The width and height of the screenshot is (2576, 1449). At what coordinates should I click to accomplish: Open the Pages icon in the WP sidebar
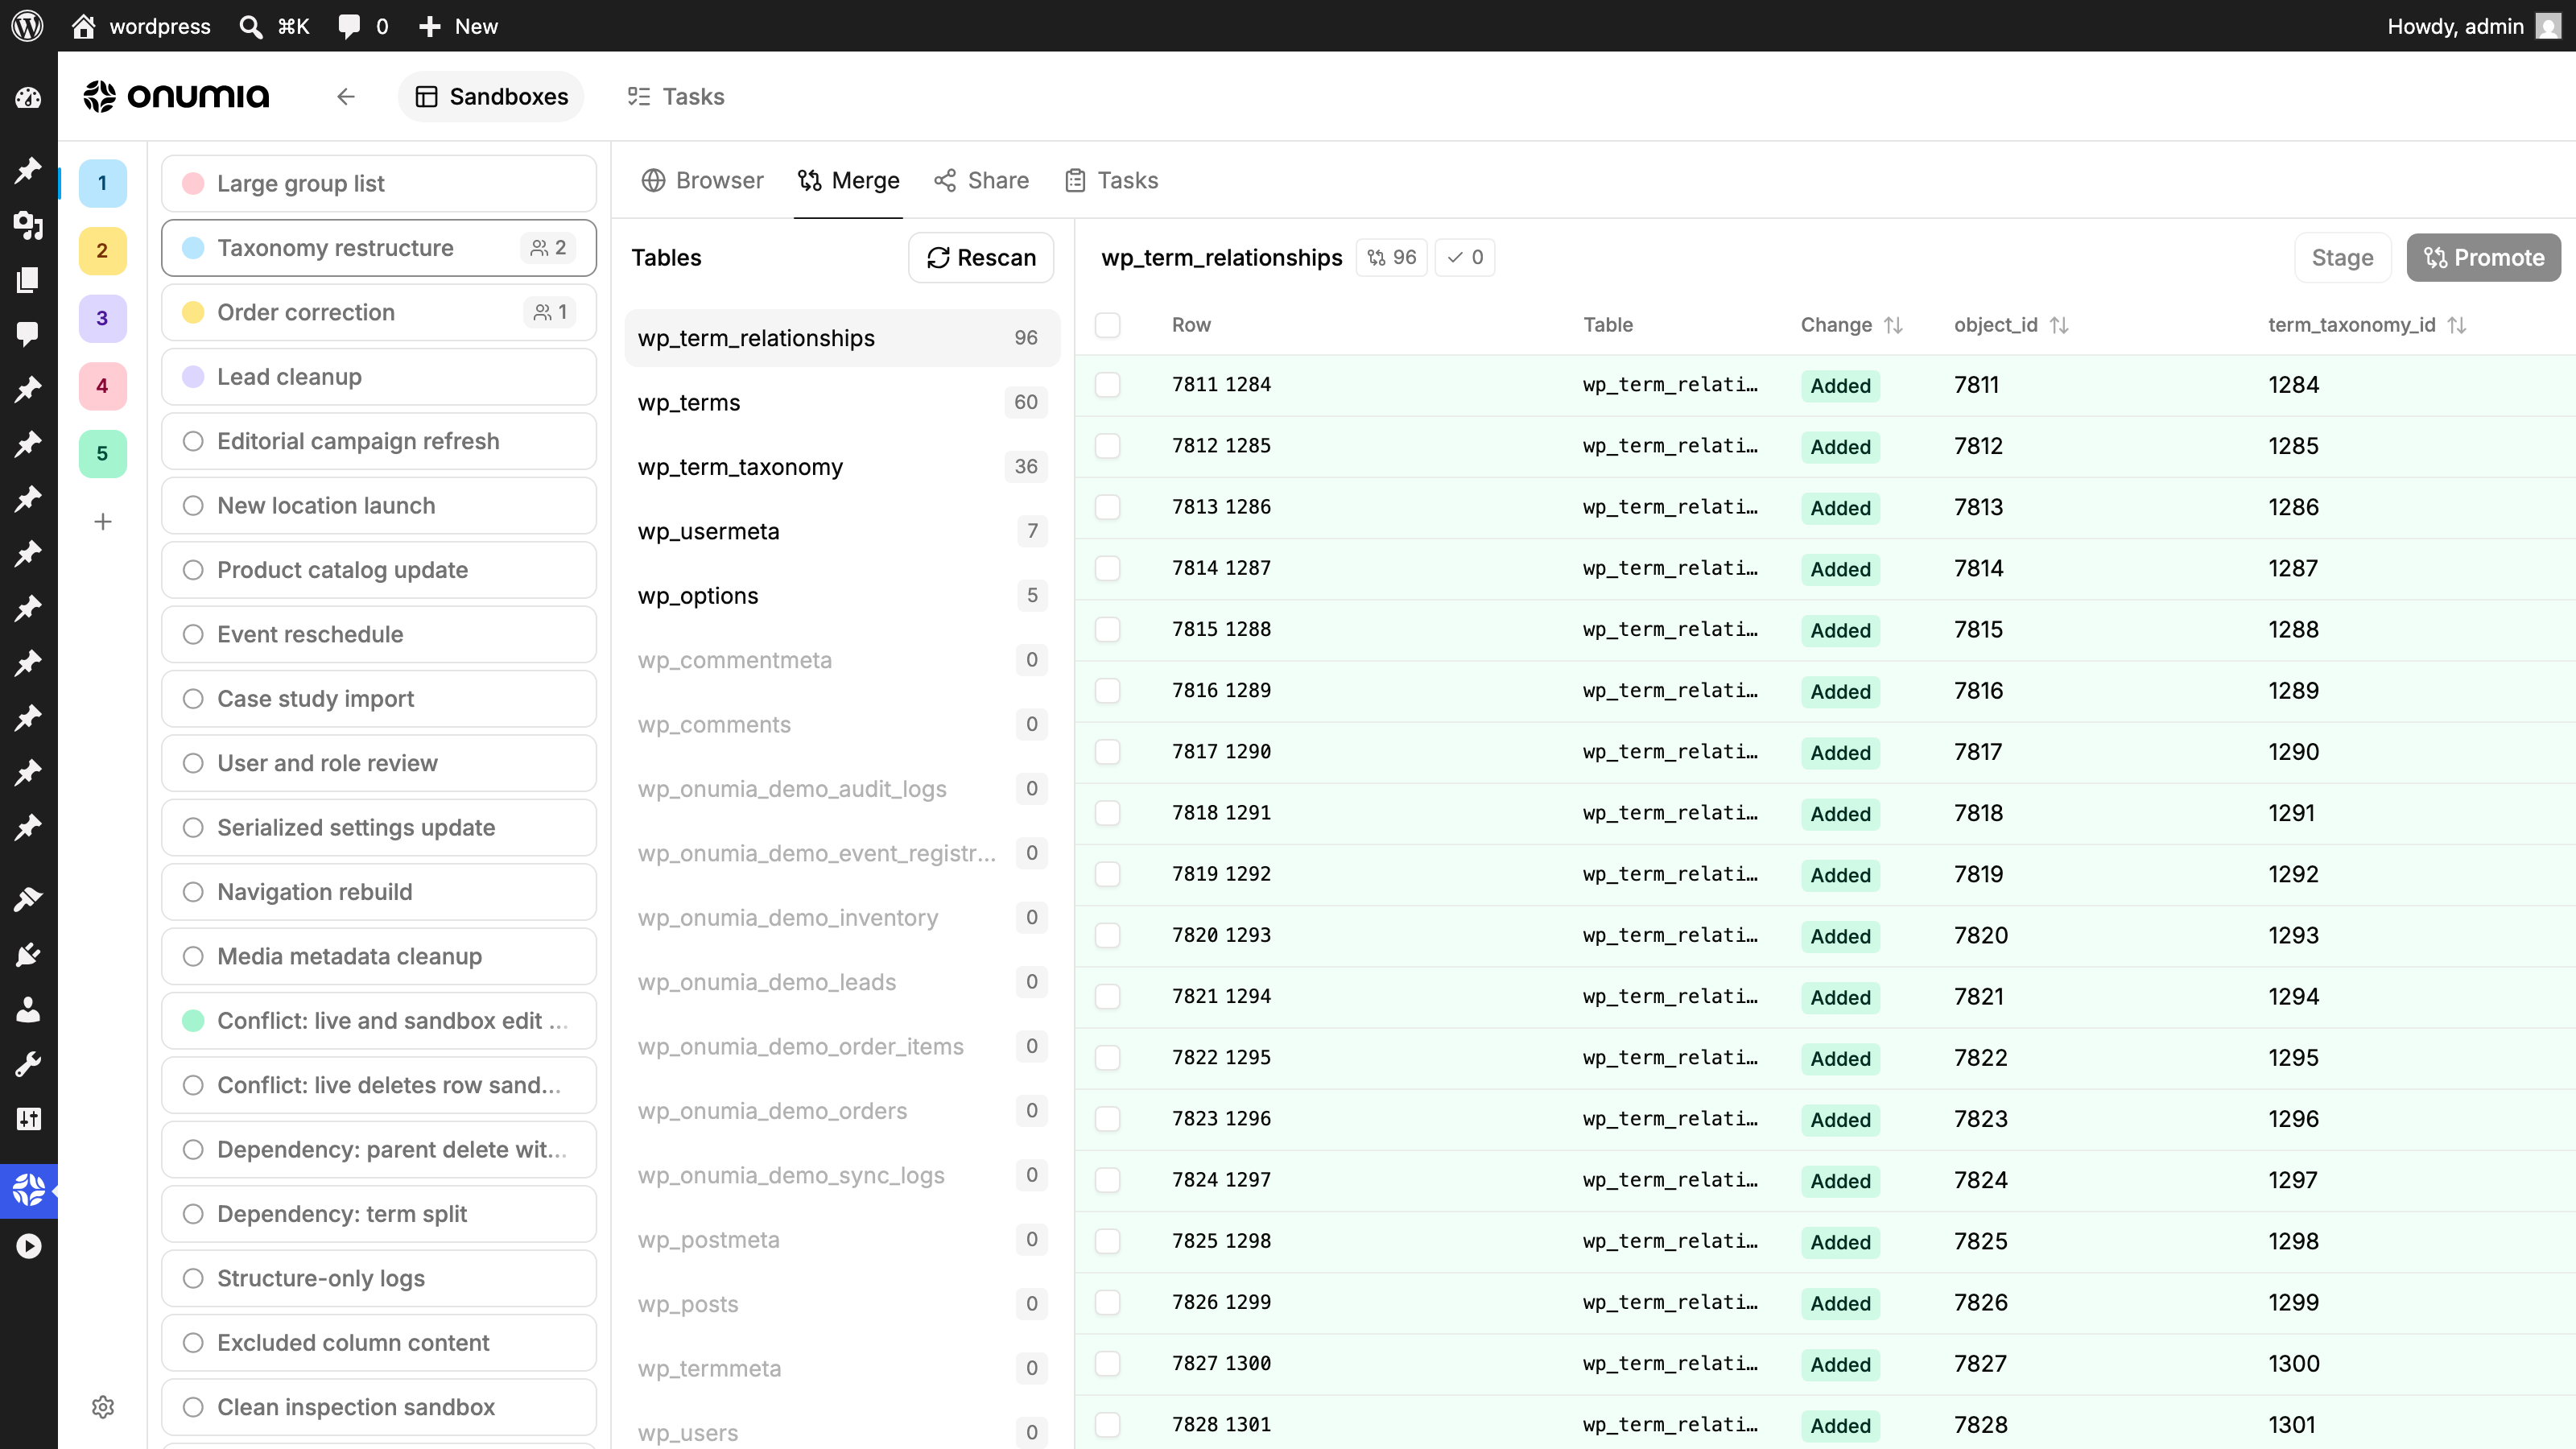pyautogui.click(x=28, y=279)
